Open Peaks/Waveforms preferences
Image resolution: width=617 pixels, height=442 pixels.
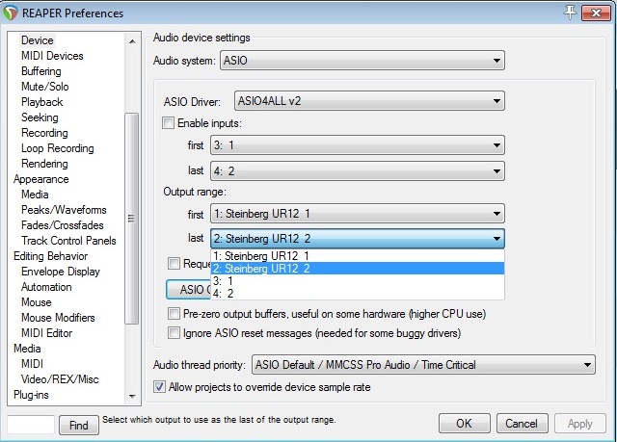click(x=64, y=210)
